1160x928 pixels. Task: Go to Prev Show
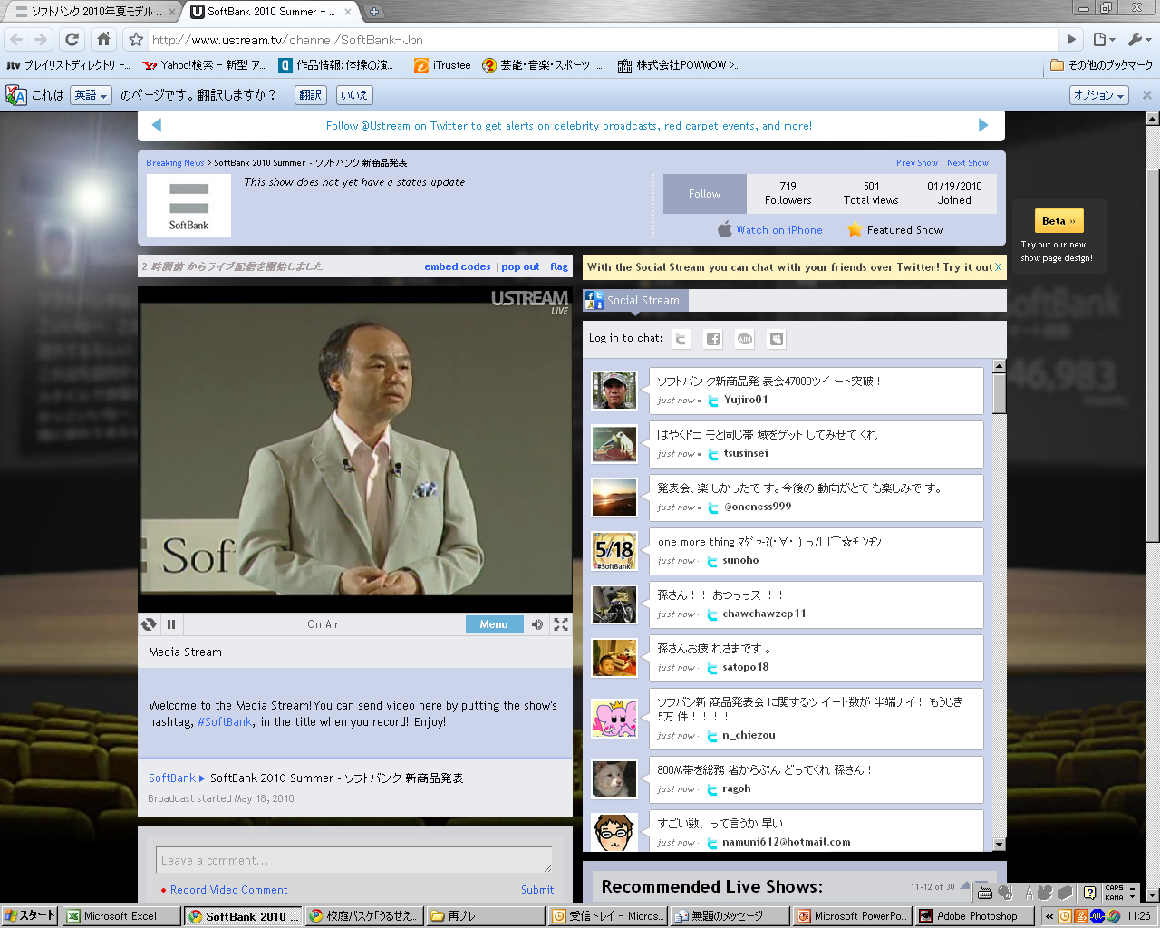pos(917,163)
